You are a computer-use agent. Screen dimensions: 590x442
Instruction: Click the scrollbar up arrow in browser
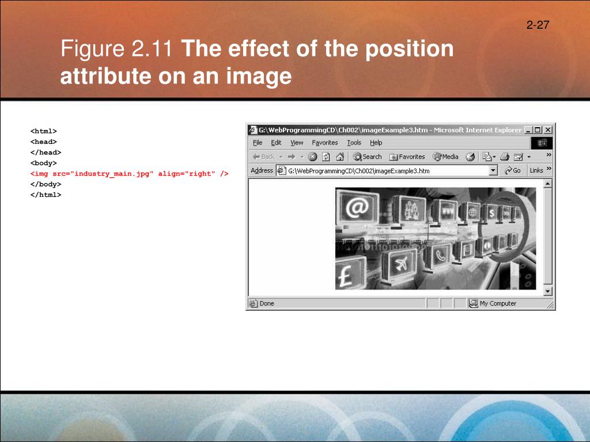(548, 184)
